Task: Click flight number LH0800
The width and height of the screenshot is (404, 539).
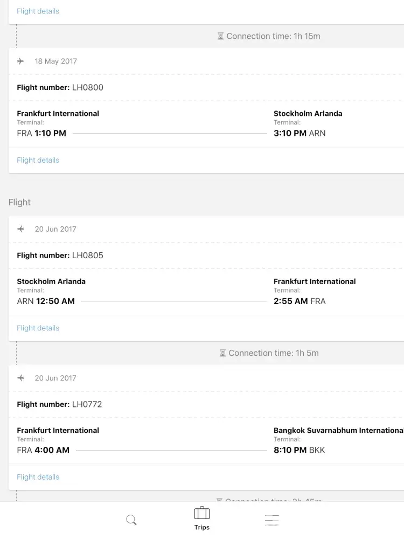Action: pos(88,88)
